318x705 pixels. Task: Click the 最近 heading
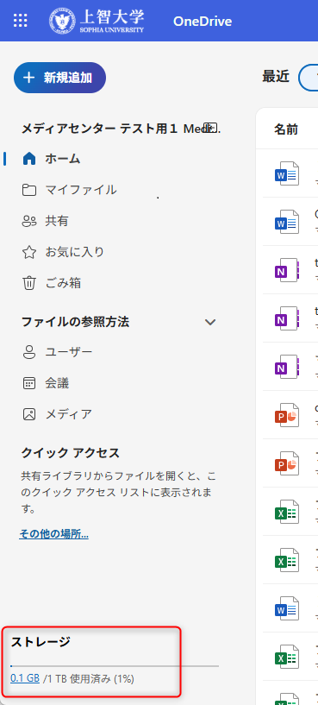[x=276, y=77]
